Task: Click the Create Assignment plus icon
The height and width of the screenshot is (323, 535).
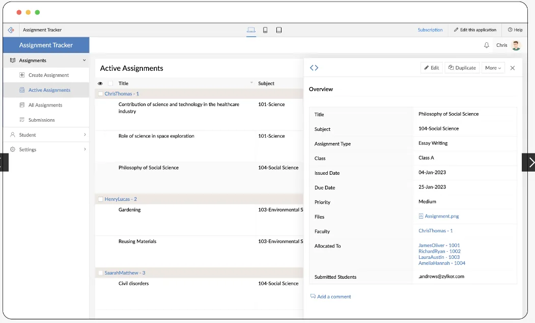Action: coord(22,75)
